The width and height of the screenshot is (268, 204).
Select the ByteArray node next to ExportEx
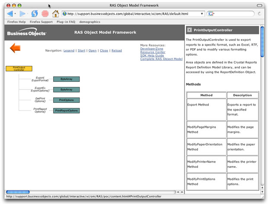[x=66, y=90]
